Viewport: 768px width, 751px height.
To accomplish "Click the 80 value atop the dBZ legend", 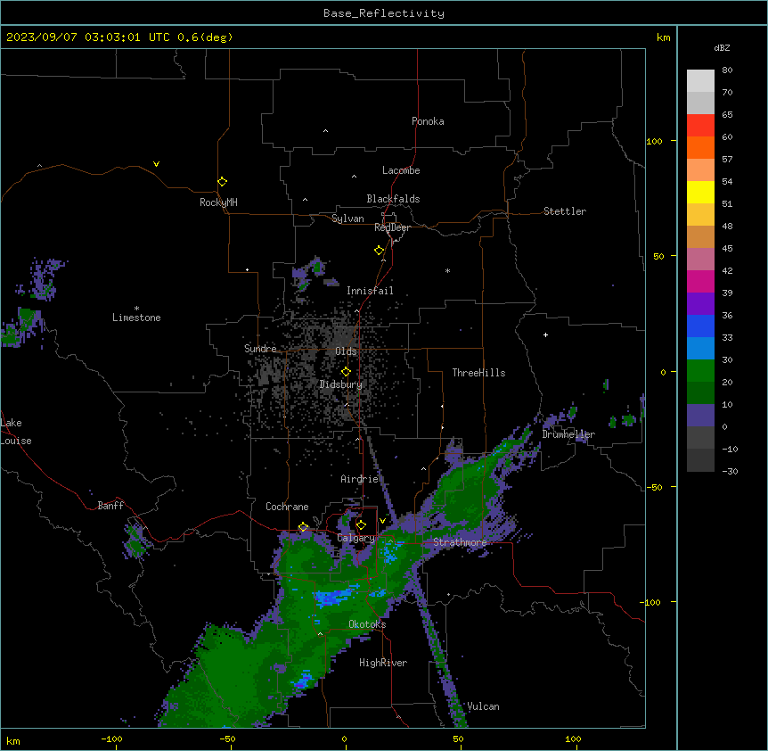I will [x=727, y=70].
